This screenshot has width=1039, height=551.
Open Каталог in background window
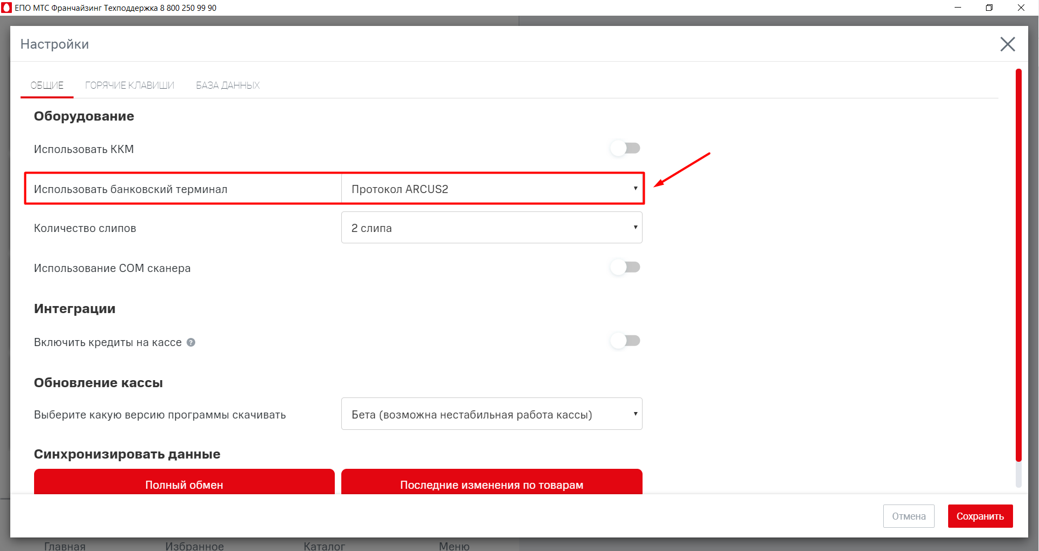tap(325, 546)
